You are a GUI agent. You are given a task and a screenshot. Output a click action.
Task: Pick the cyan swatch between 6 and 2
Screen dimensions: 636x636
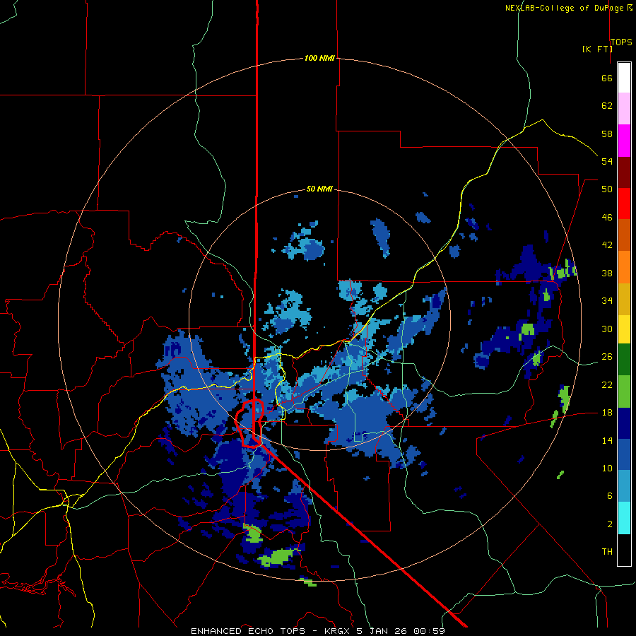tap(624, 518)
